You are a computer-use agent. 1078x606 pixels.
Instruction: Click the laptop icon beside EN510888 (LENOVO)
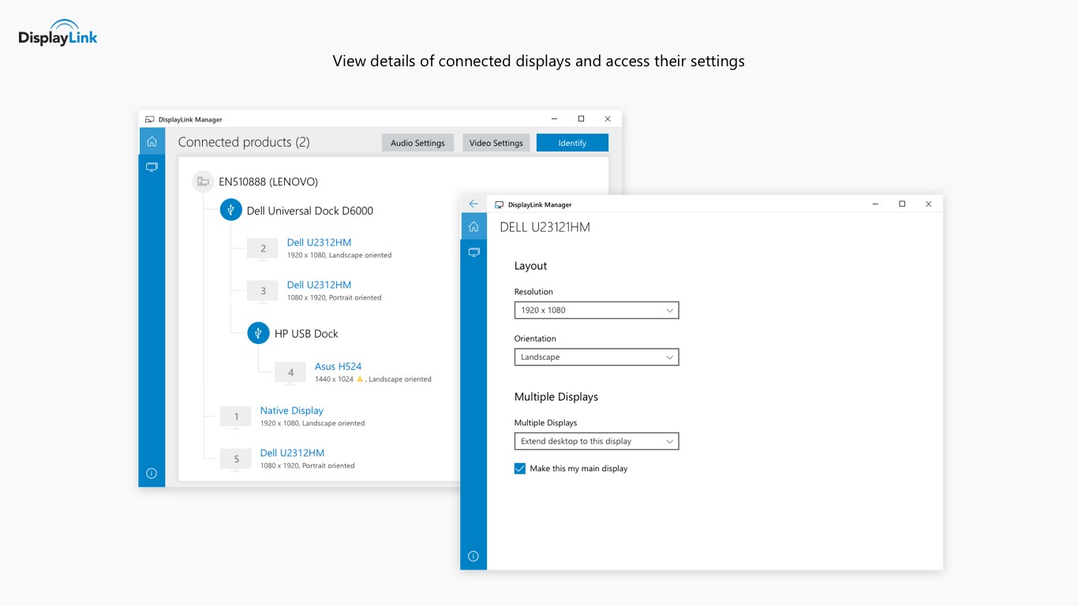(x=203, y=181)
